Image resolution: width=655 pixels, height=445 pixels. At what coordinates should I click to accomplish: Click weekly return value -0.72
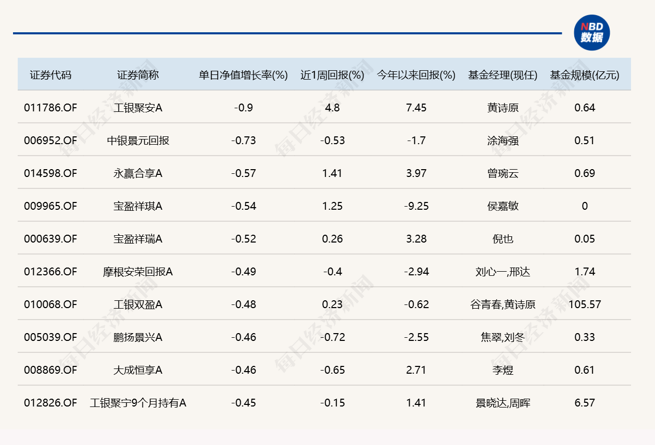[332, 337]
